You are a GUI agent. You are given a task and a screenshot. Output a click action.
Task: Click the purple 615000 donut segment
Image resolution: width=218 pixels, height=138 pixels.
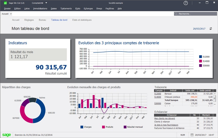pyautogui.click(x=25, y=103)
